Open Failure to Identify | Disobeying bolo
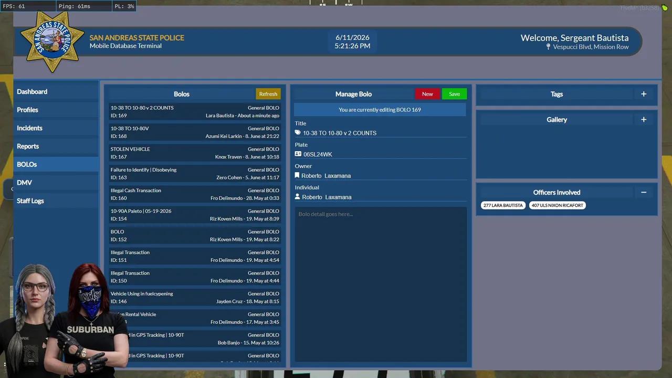 pyautogui.click(x=195, y=174)
